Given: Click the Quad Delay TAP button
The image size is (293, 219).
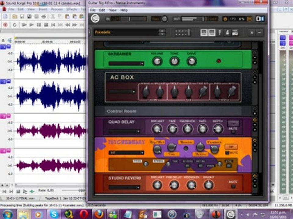Looking at the screenshot, I should 233,123.
